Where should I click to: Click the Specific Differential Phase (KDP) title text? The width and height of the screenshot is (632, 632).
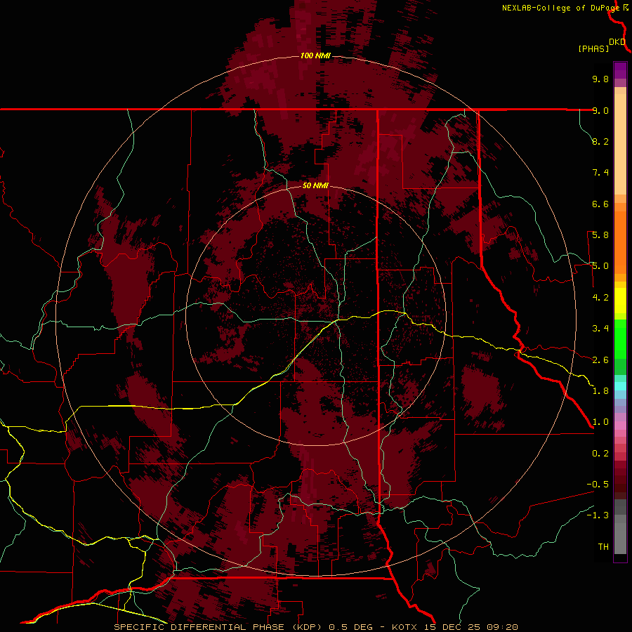(219, 627)
